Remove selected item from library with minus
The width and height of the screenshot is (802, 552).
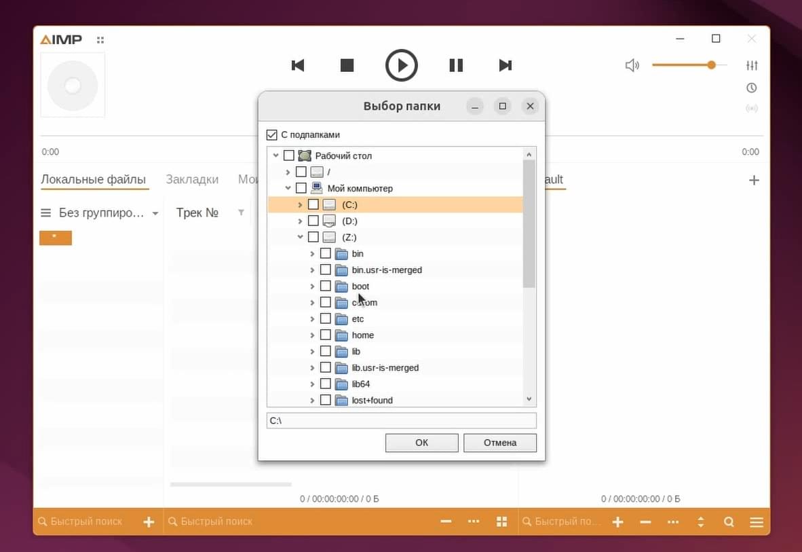point(446,522)
